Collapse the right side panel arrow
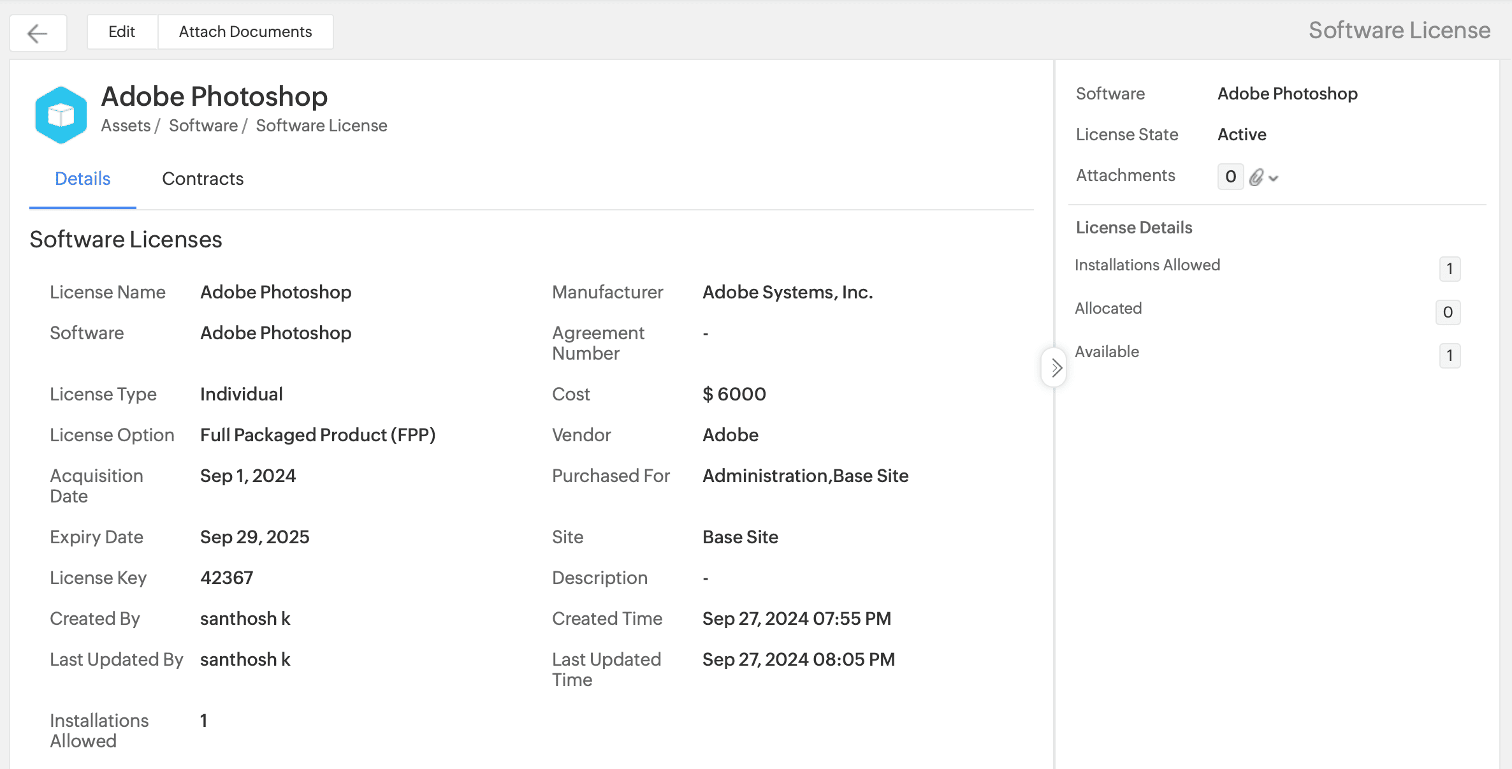 click(x=1055, y=367)
